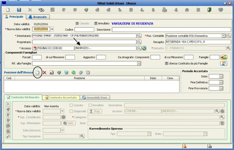The image size is (234, 150).
Task: Toggle the Annullato checkbox near top
Action: click(x=96, y=23)
